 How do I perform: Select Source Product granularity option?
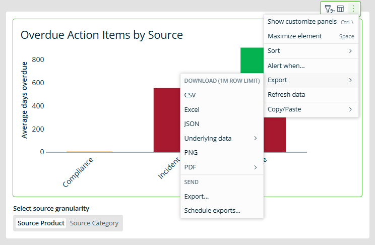click(x=41, y=223)
